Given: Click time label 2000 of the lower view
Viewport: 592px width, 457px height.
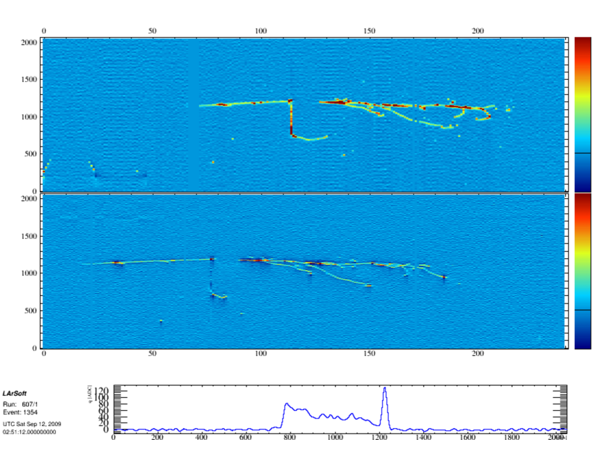Looking at the screenshot, I should pos(29,198).
